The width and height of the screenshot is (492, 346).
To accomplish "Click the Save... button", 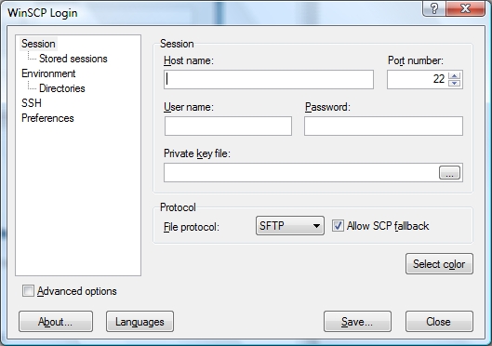I will coord(357,322).
